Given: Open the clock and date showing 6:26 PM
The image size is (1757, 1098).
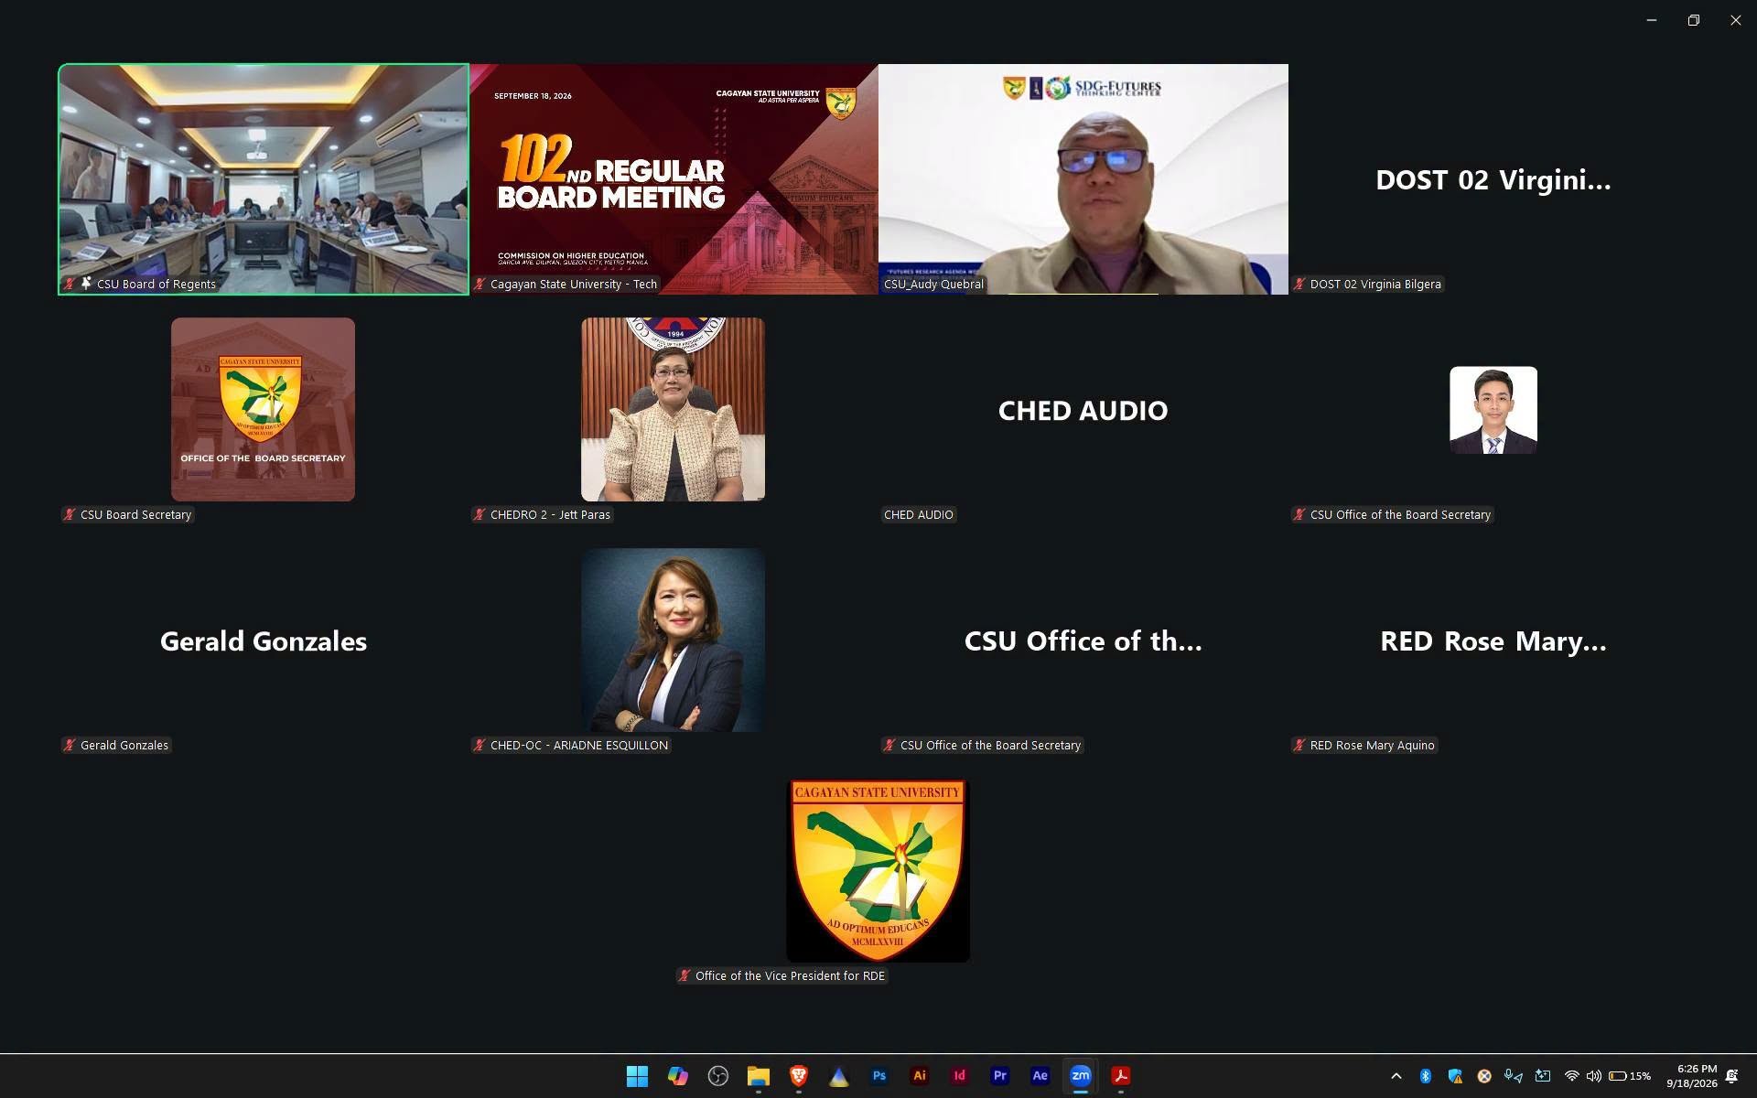Looking at the screenshot, I should point(1691,1076).
